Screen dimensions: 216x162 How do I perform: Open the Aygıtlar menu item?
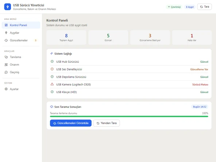pos(21,33)
